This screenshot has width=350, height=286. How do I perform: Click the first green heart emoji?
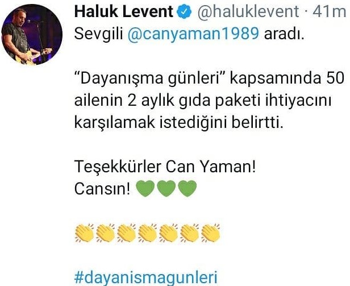point(145,188)
